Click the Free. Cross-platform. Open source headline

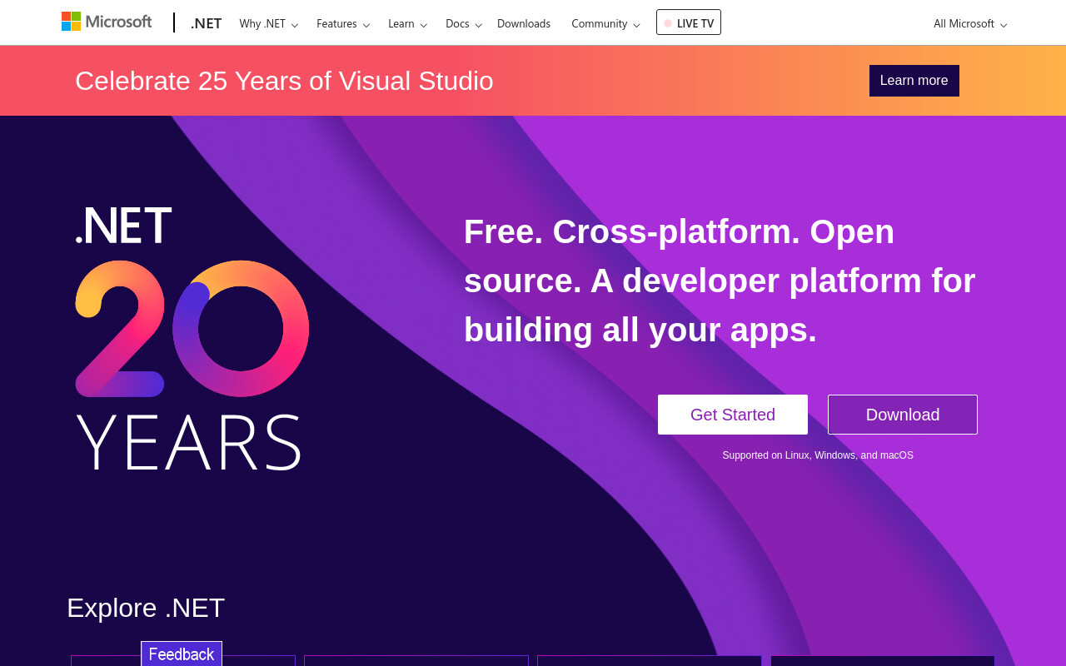[x=720, y=281]
